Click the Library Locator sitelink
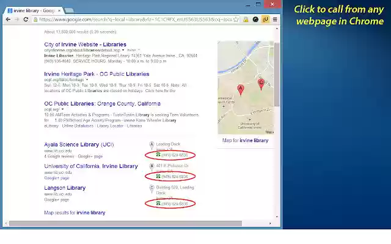391x244 pixels. [110, 126]
